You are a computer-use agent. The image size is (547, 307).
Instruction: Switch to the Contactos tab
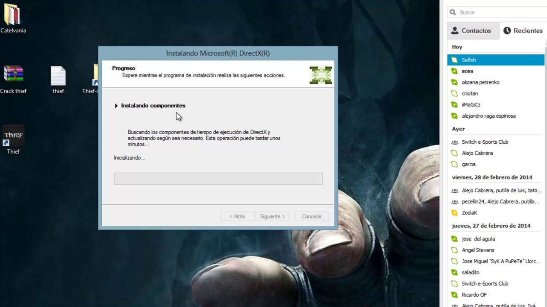473,31
